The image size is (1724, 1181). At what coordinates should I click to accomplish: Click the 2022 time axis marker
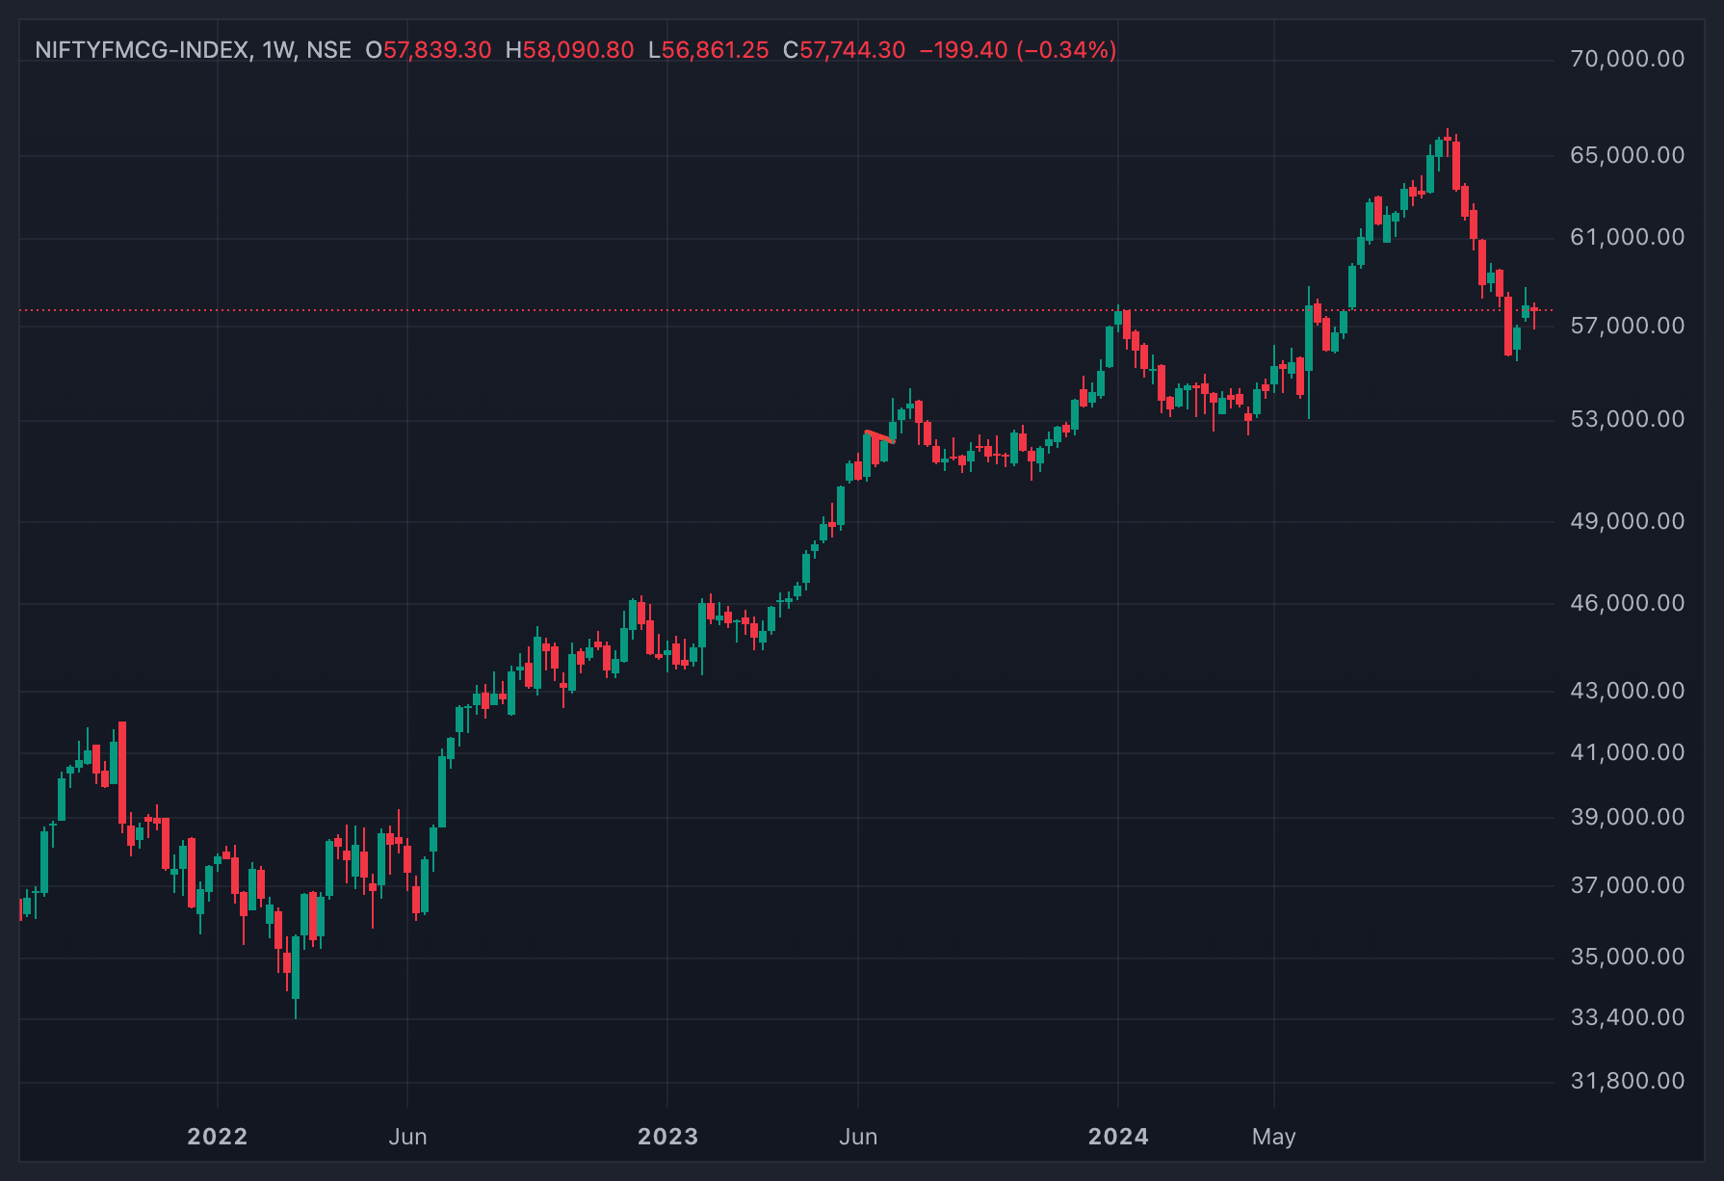pyautogui.click(x=218, y=1137)
